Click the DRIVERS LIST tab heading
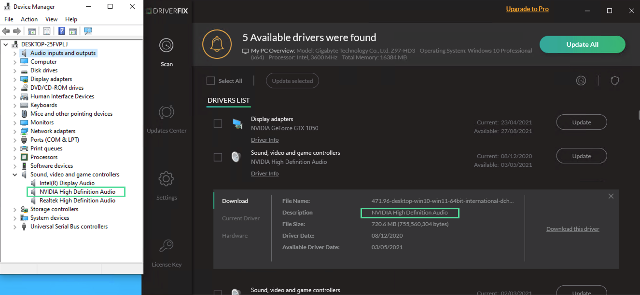 [x=229, y=100]
